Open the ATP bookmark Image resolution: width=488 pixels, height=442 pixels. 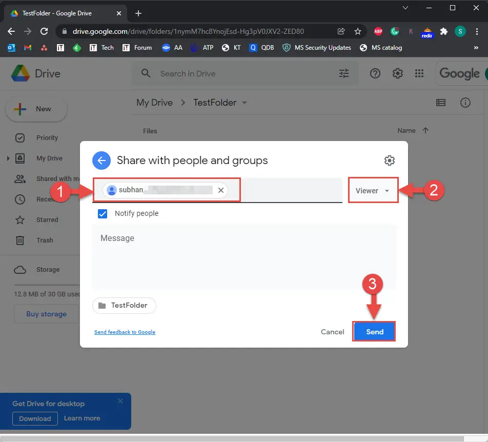tap(202, 48)
